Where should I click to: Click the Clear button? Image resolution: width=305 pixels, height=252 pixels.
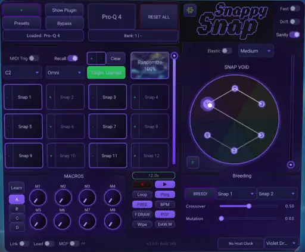point(116,58)
